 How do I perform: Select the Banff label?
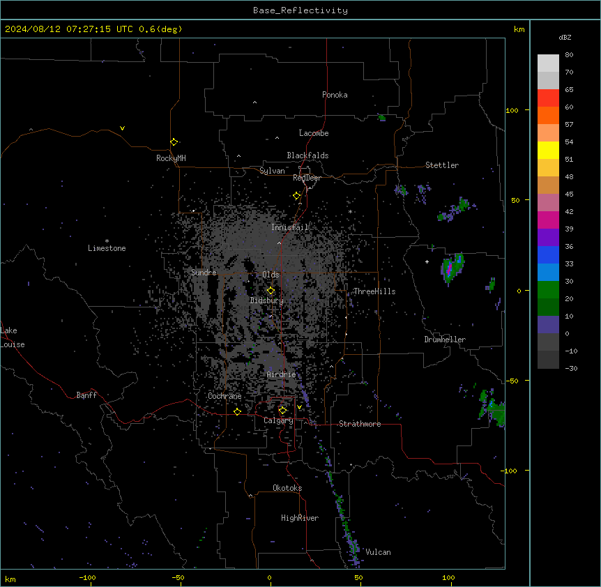coord(86,395)
